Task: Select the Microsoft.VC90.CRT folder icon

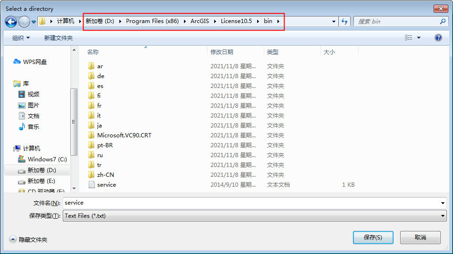Action: pyautogui.click(x=91, y=135)
